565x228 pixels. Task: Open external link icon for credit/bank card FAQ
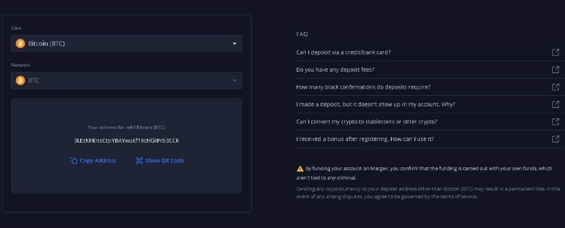click(556, 52)
